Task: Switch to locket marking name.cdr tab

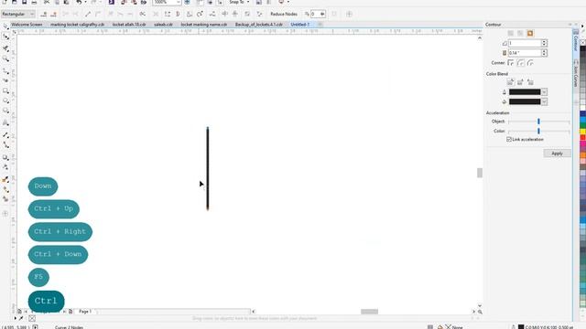Action: click(204, 25)
